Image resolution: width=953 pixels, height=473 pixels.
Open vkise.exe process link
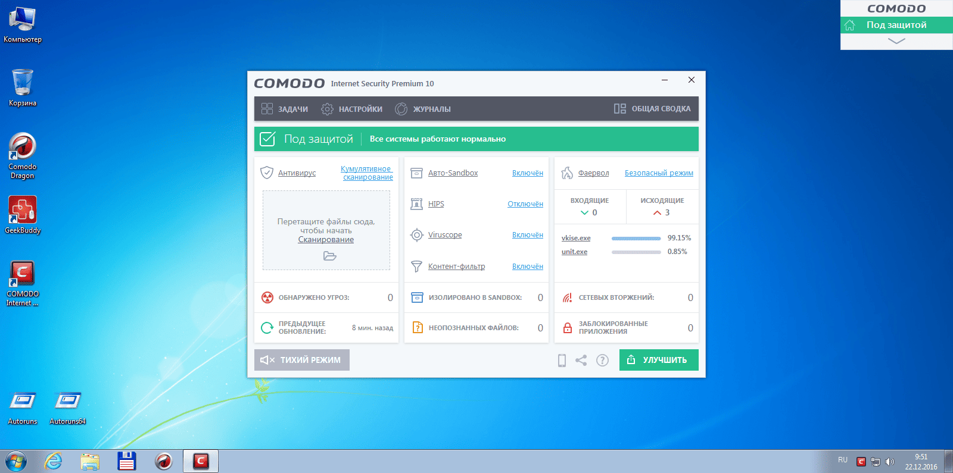576,238
